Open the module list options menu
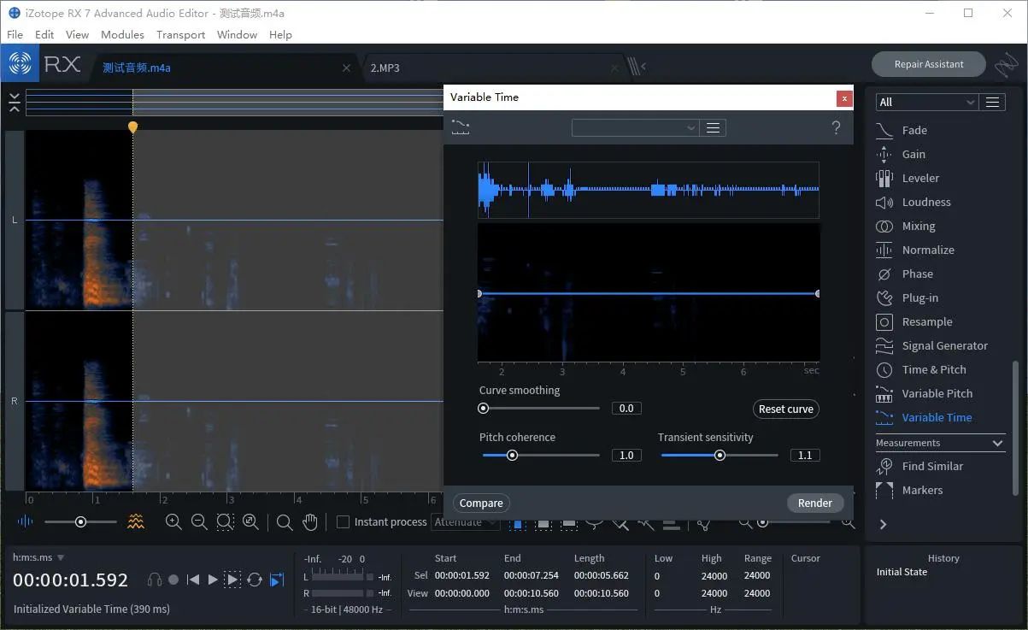The height and width of the screenshot is (630, 1028). 992,102
